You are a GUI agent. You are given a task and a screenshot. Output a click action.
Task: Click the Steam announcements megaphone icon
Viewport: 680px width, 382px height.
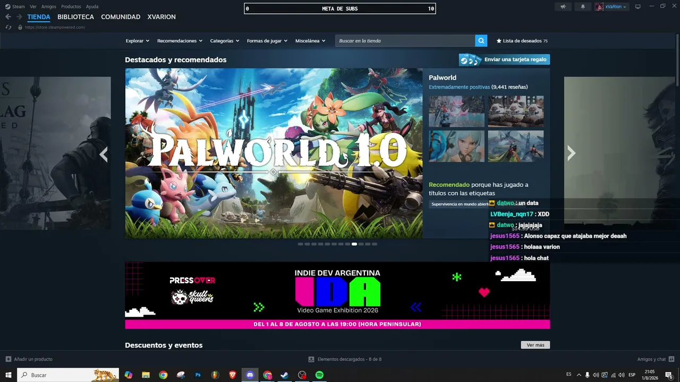click(x=563, y=7)
